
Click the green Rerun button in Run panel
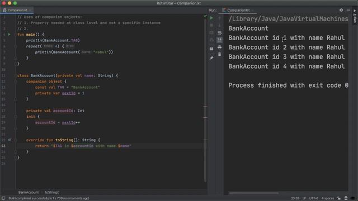pyautogui.click(x=211, y=18)
